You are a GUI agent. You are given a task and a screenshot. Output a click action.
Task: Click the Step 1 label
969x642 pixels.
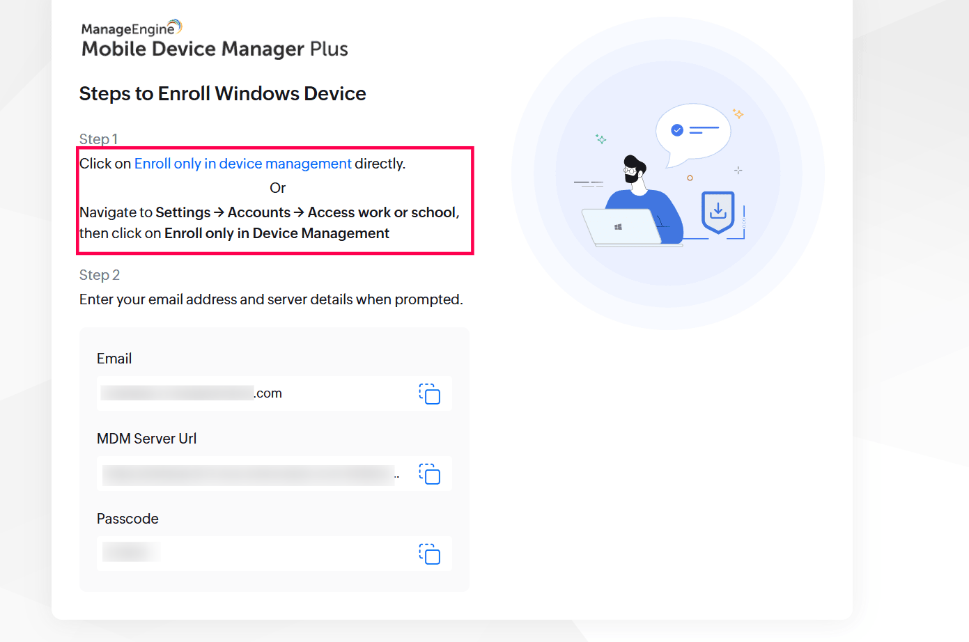[98, 139]
